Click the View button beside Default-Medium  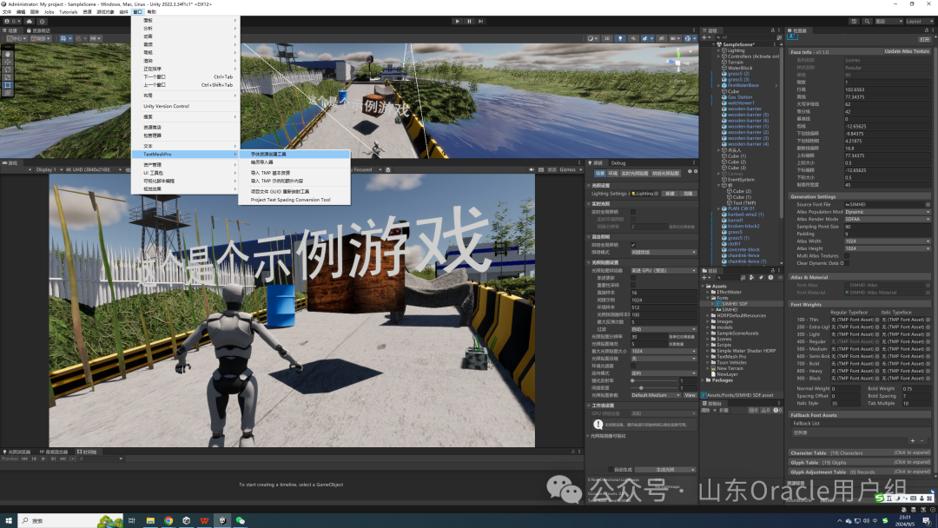690,395
